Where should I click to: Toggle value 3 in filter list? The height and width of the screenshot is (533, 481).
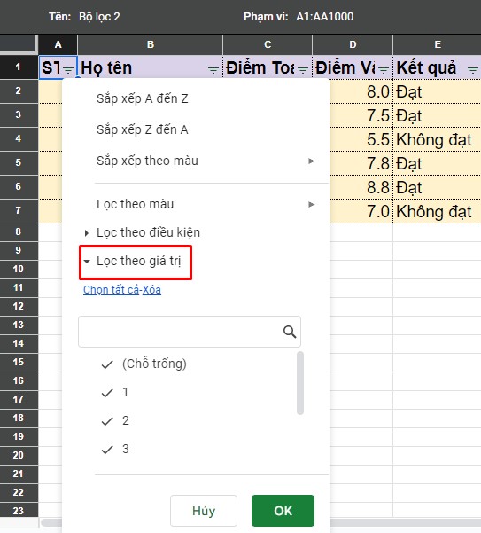point(115,449)
